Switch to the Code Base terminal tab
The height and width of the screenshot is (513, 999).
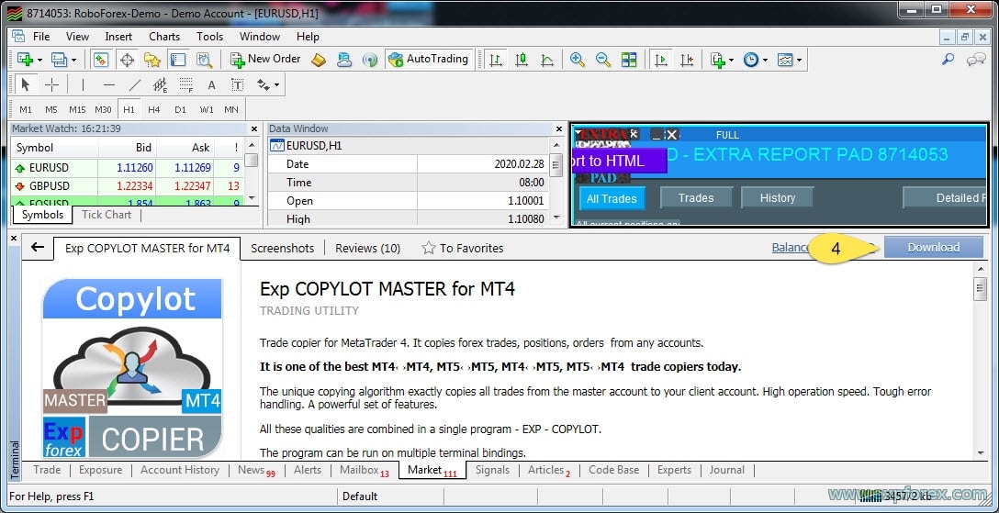click(613, 470)
